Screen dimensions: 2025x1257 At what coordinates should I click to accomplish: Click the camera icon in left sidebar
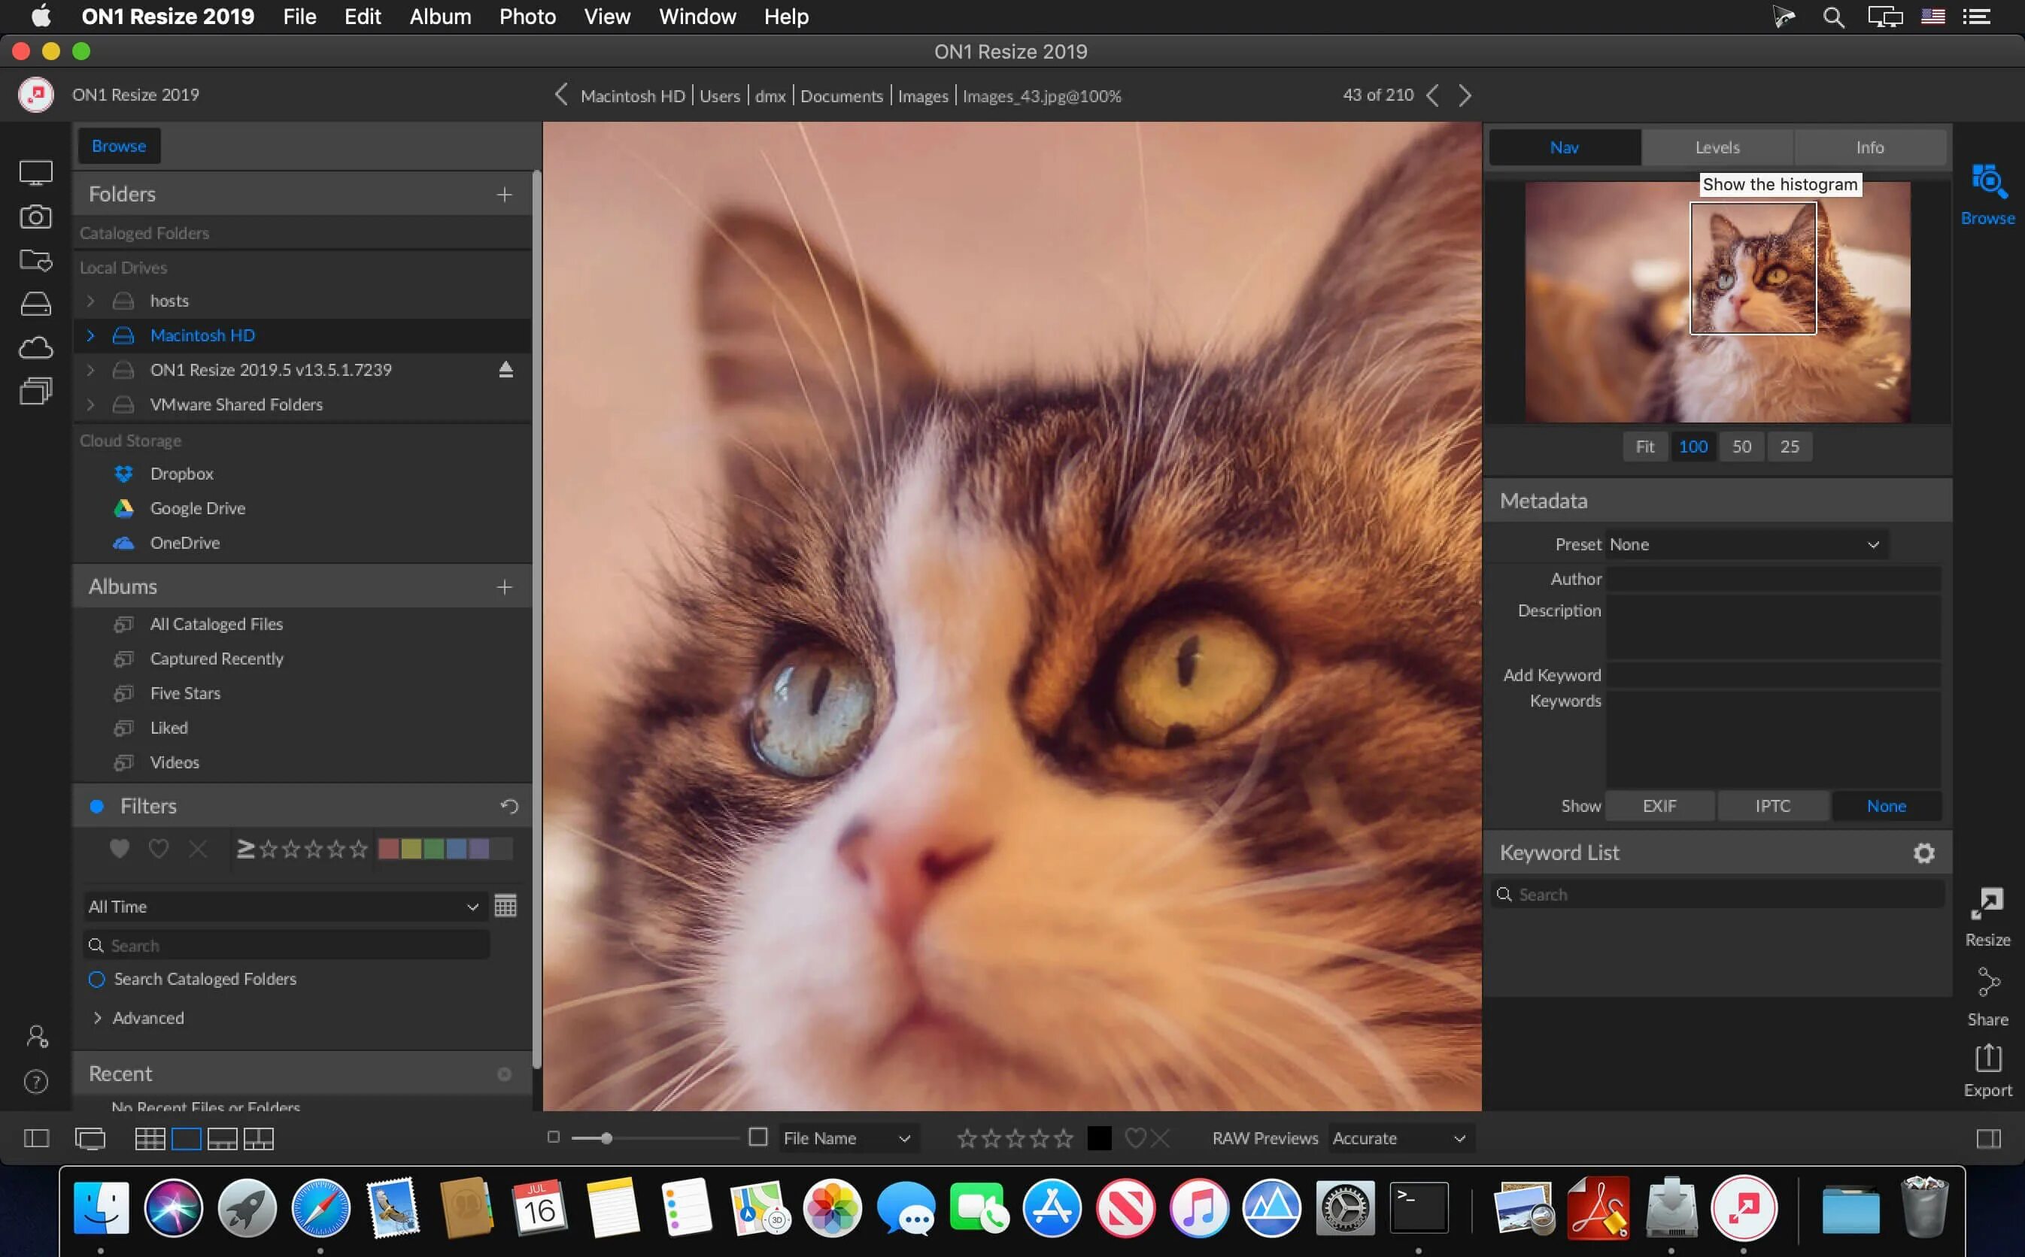tap(36, 217)
